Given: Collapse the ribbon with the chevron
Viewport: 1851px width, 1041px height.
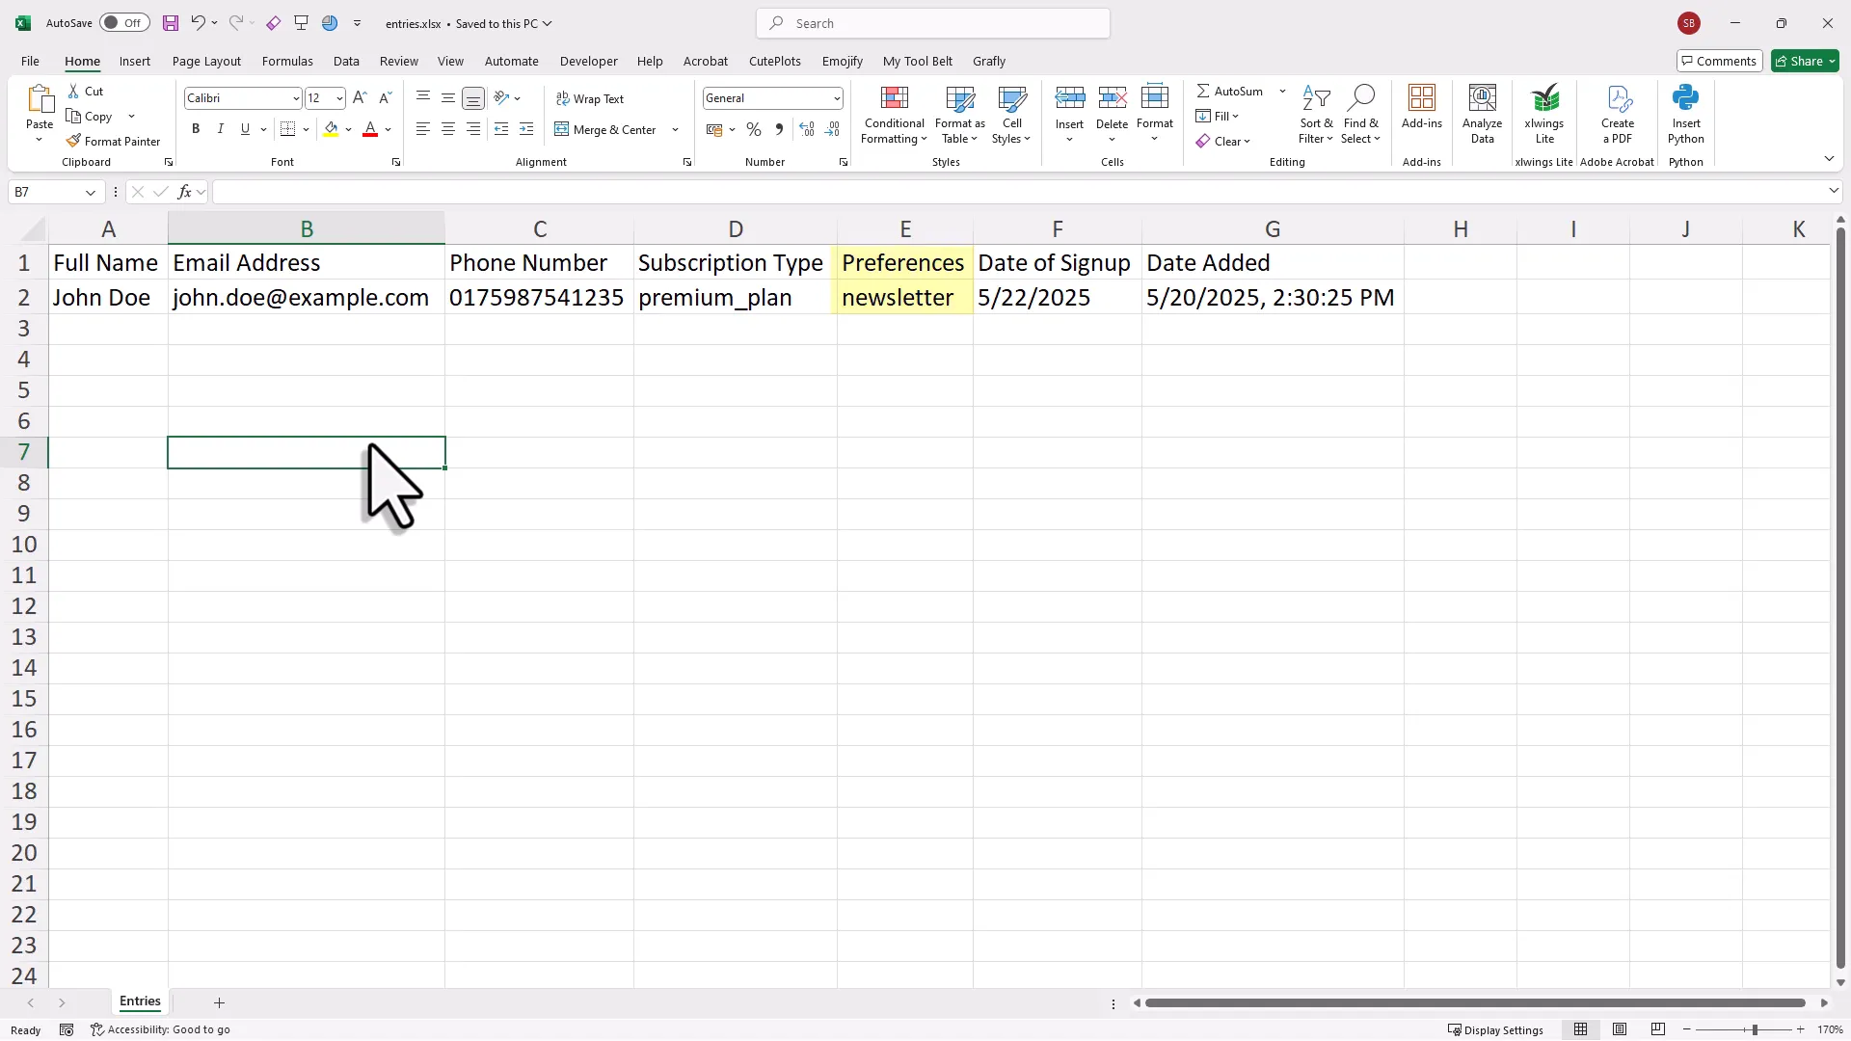Looking at the screenshot, I should tap(1829, 158).
